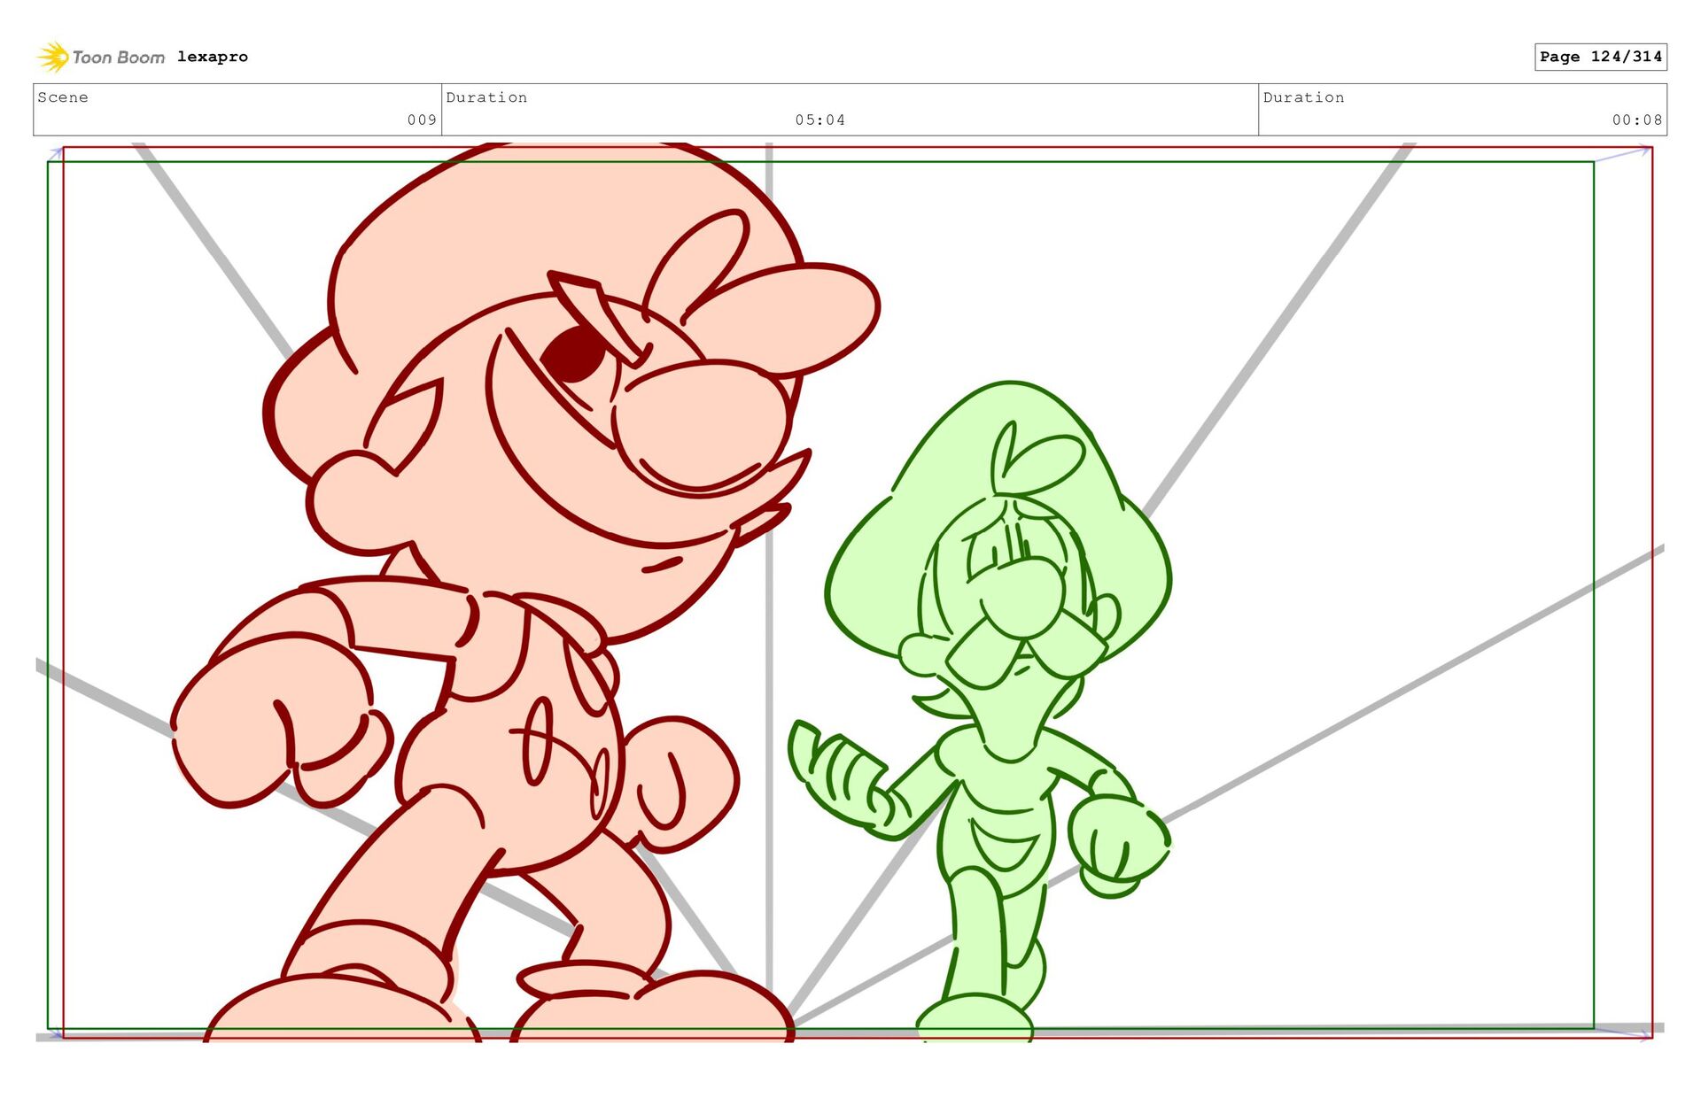Click the Toon Boom logo icon

pyautogui.click(x=53, y=57)
